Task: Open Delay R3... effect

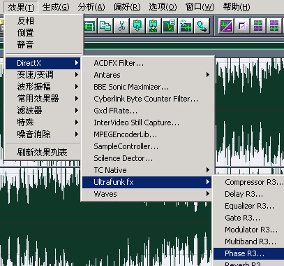Action: click(x=248, y=194)
